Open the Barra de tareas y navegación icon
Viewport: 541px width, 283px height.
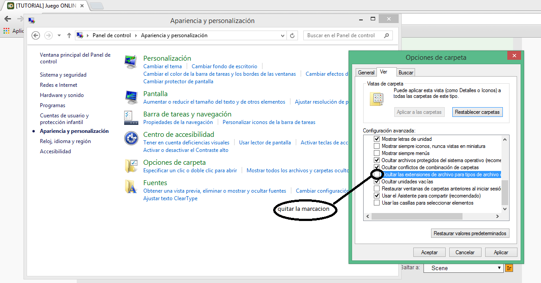129,117
